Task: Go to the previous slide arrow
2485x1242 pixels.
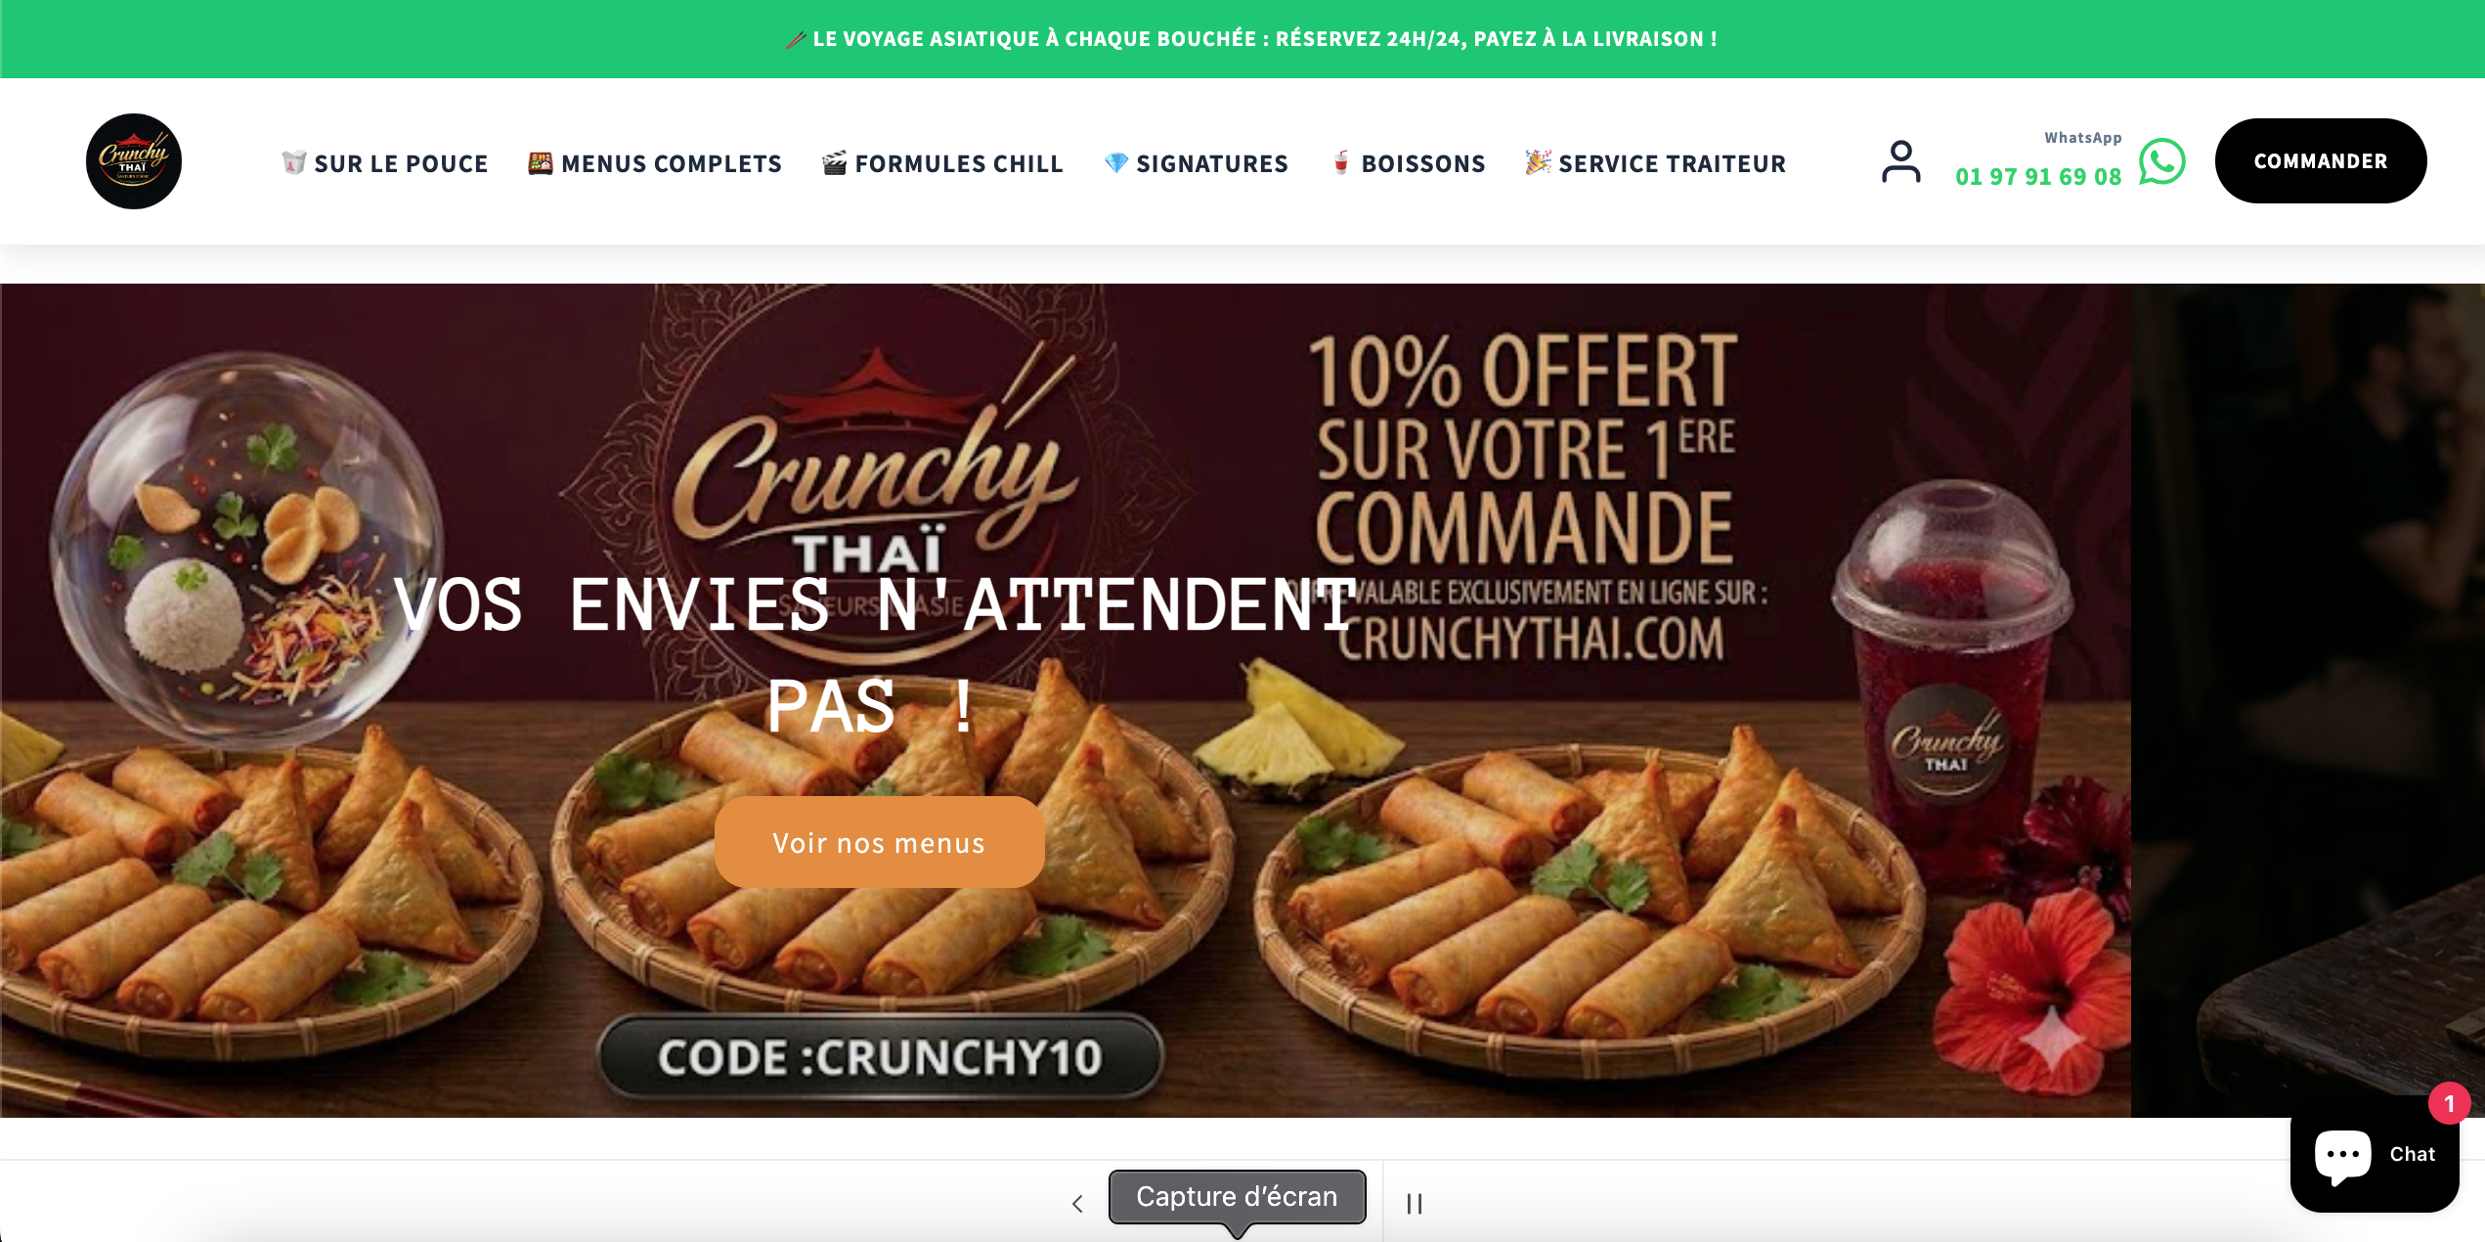Action: point(1077,1204)
